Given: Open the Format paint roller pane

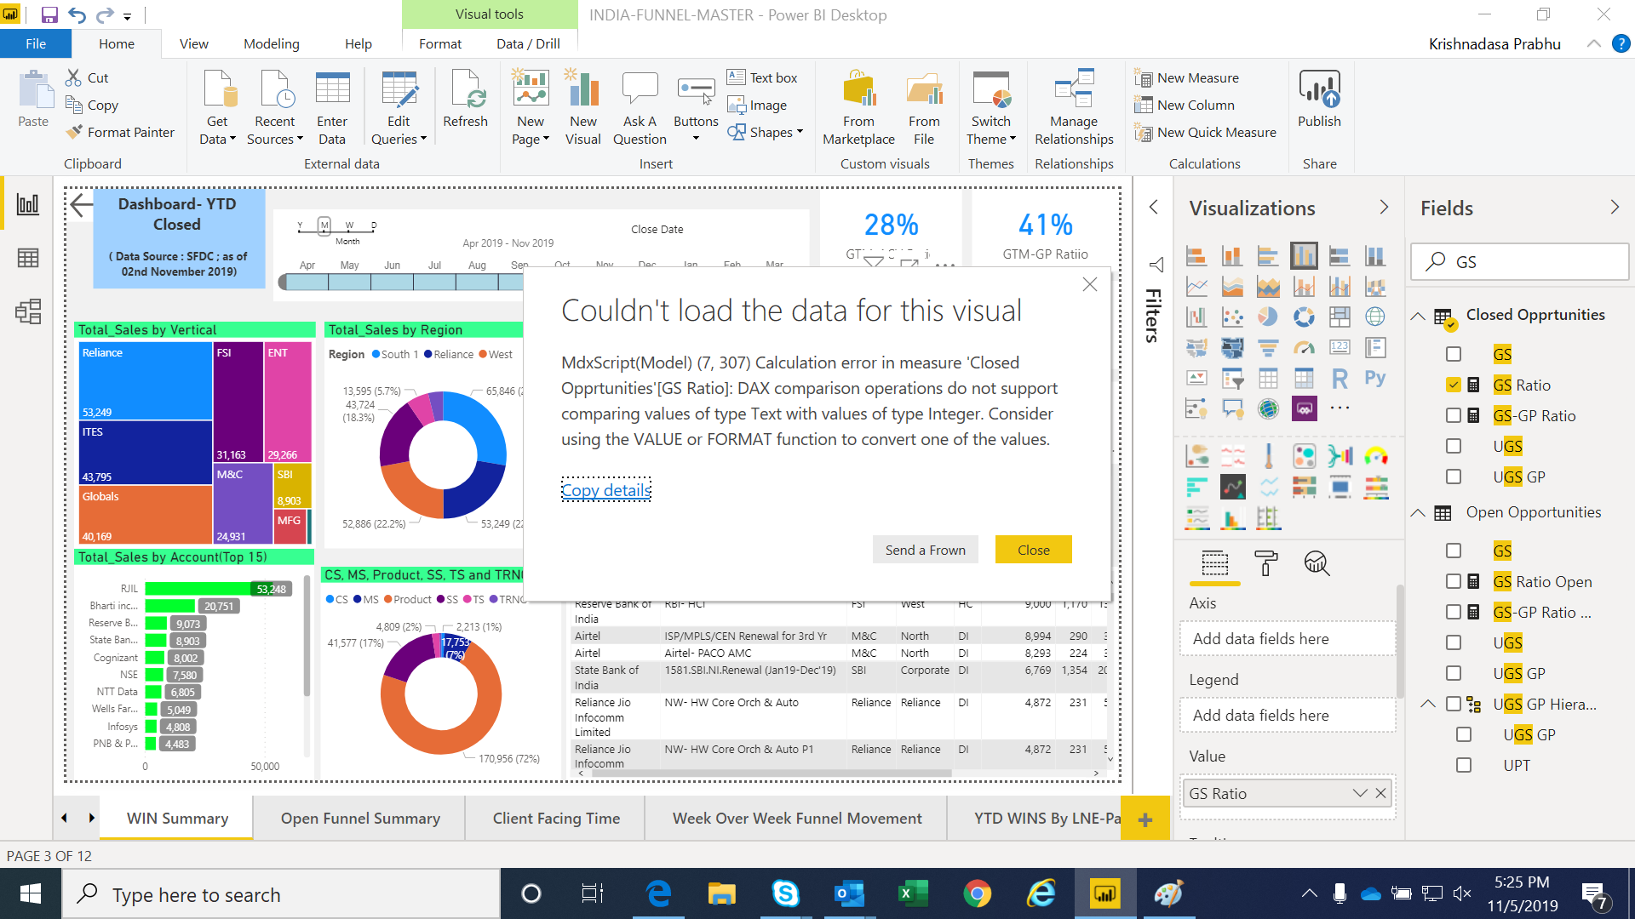Looking at the screenshot, I should (x=1266, y=563).
